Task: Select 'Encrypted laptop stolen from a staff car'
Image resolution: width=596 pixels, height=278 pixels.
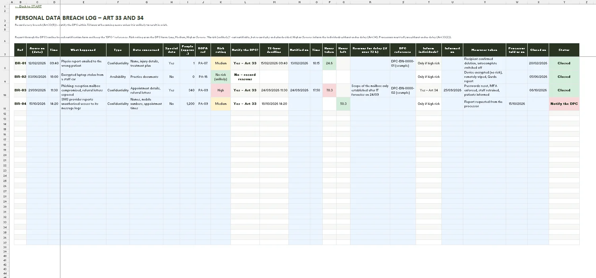Action: tap(83, 77)
